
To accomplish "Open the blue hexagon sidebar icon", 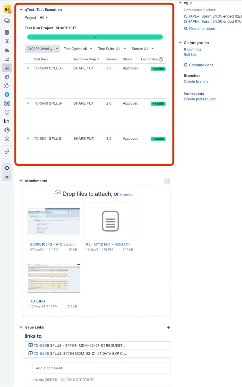I will tap(7, 95).
